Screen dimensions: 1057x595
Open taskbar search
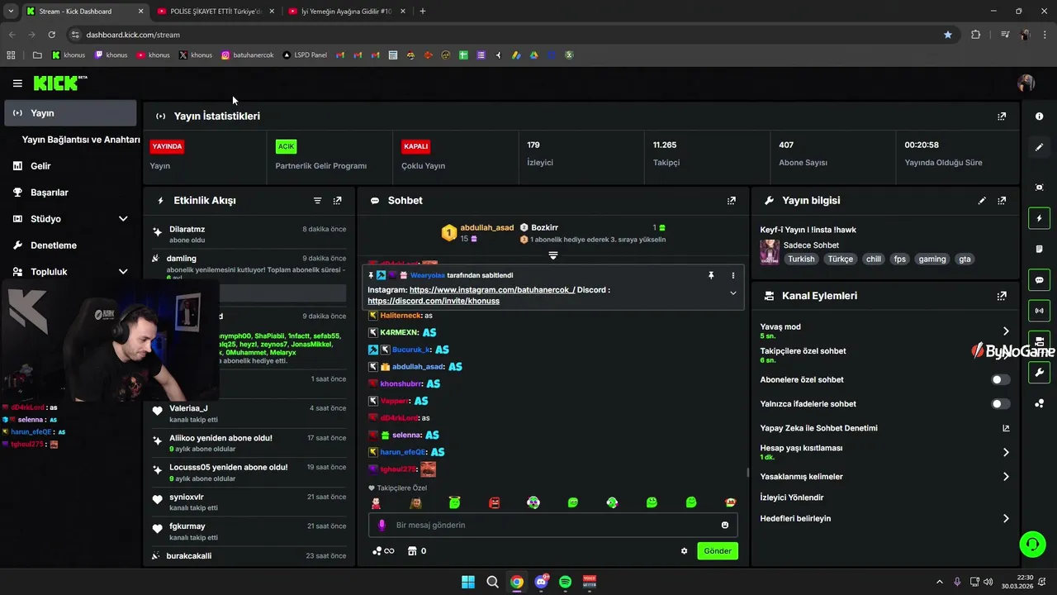point(492,582)
